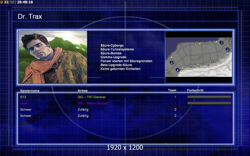Select start position 1 on the minimap
Image resolution: width=250 pixels, height=156 pixels.
coord(221,42)
